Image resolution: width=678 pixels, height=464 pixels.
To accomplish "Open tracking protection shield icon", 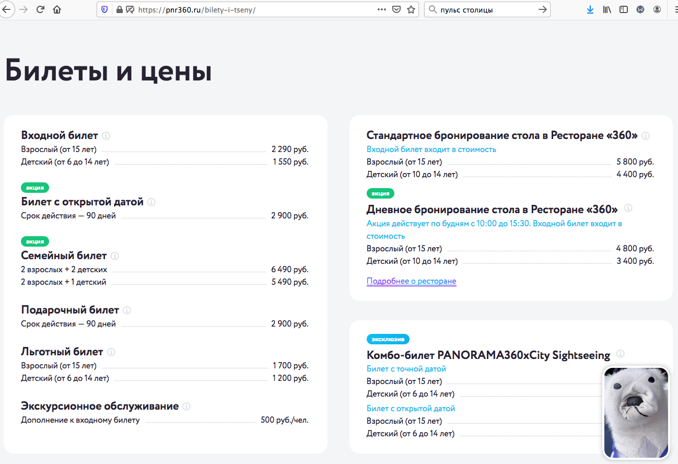I will pos(104,9).
